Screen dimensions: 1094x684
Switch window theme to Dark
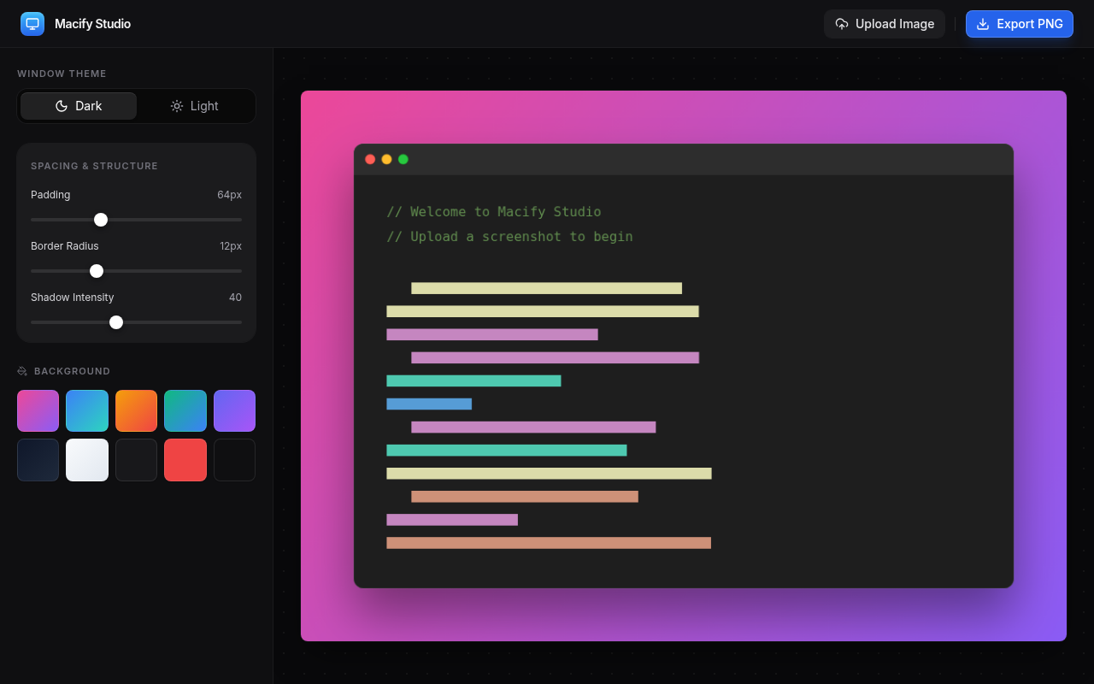click(x=79, y=106)
